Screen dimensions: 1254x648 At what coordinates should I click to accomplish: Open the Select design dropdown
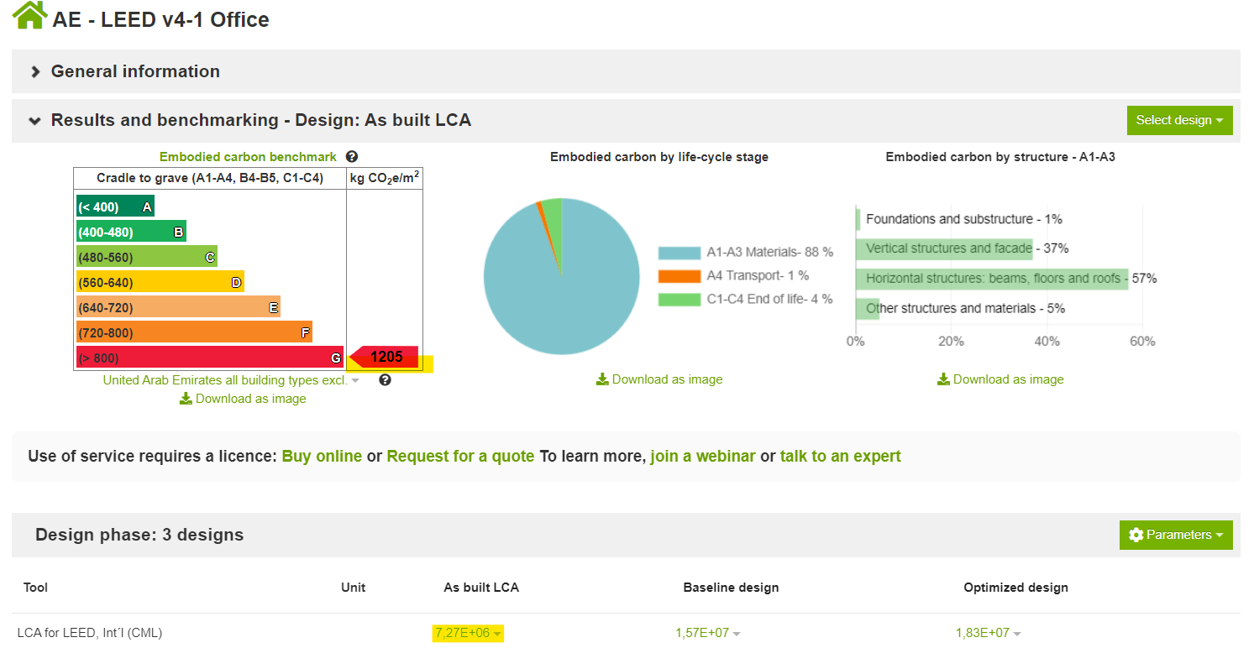point(1178,120)
